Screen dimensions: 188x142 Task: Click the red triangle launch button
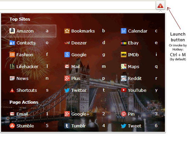(x=160, y=5)
